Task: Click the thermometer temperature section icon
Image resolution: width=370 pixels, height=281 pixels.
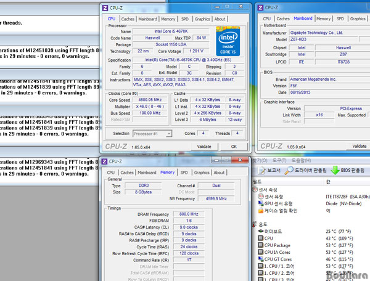Action: tap(255, 224)
